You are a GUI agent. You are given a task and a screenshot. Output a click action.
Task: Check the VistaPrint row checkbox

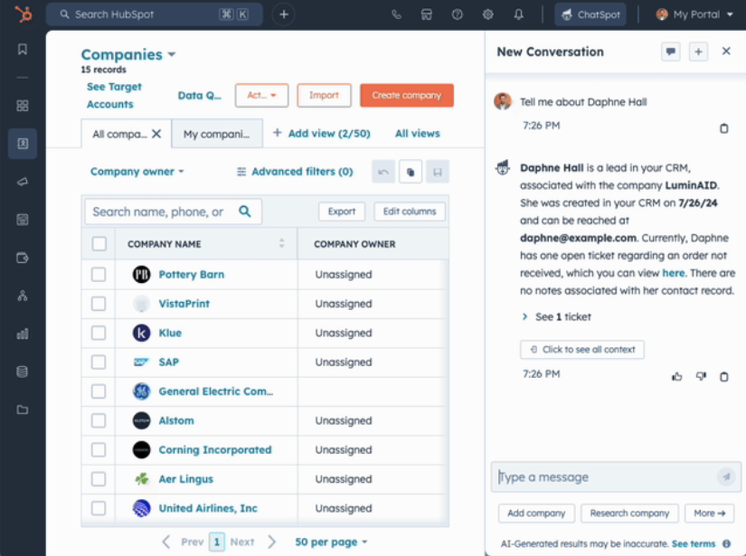[99, 304]
